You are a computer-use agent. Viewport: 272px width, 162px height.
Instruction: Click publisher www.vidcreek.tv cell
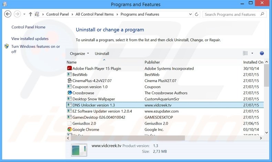click(x=158, y=105)
